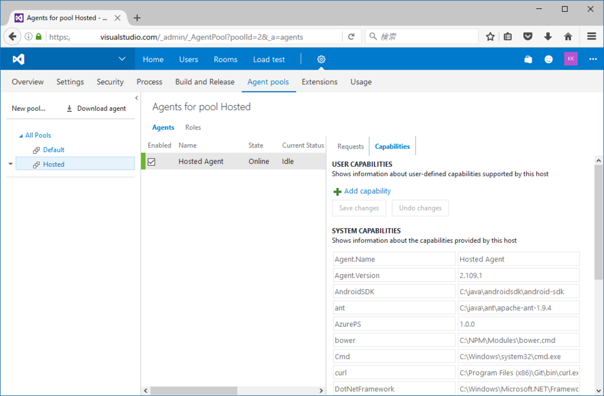Switch to the Process tab
Screen dimensions: 604x396
click(x=149, y=81)
